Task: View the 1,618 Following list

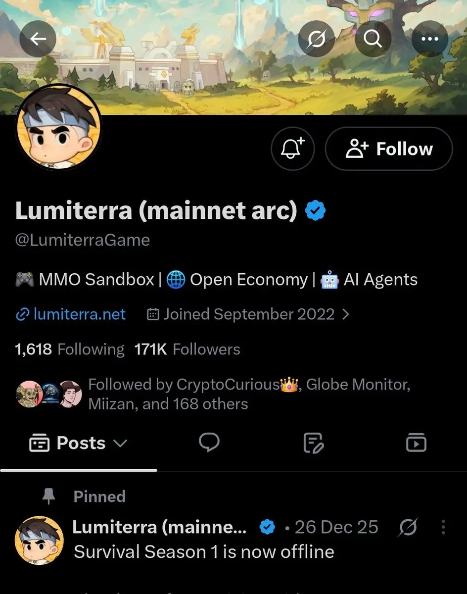Action: (70, 349)
